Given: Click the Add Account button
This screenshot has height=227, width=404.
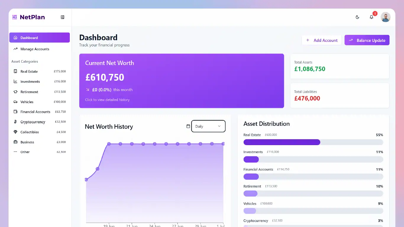Looking at the screenshot, I should tap(321, 40).
